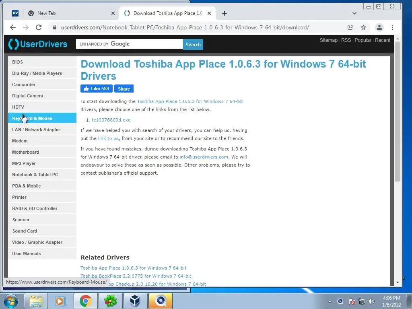Open the User Manuals category
The image size is (412, 309).
click(x=42, y=253)
